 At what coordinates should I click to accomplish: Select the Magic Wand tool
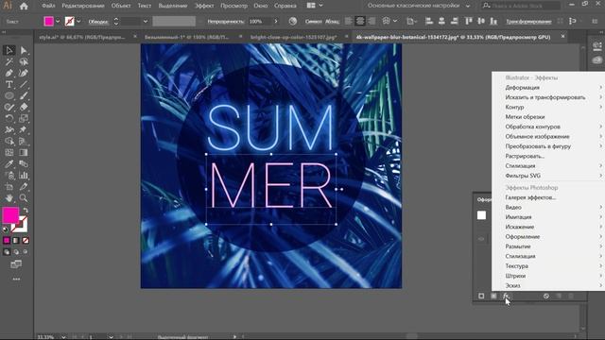point(9,61)
